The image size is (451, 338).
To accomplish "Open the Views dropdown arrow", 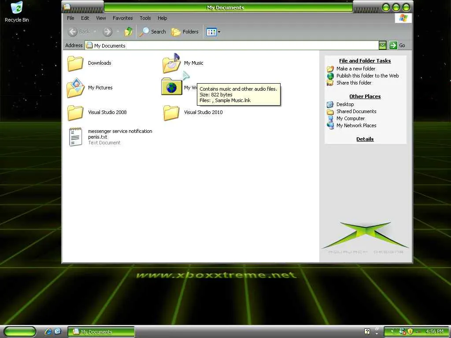I will pyautogui.click(x=219, y=32).
